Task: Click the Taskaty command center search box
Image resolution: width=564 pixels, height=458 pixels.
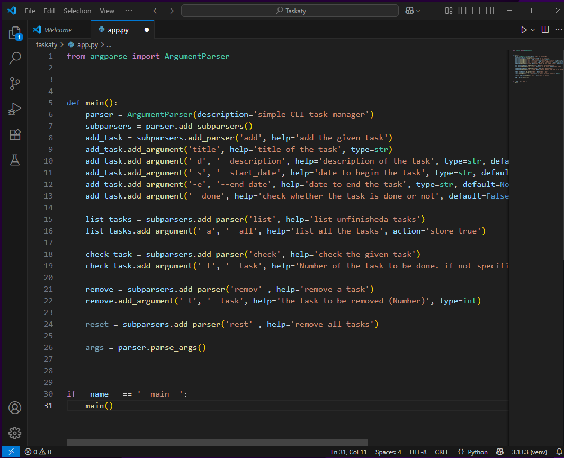Action: click(290, 11)
